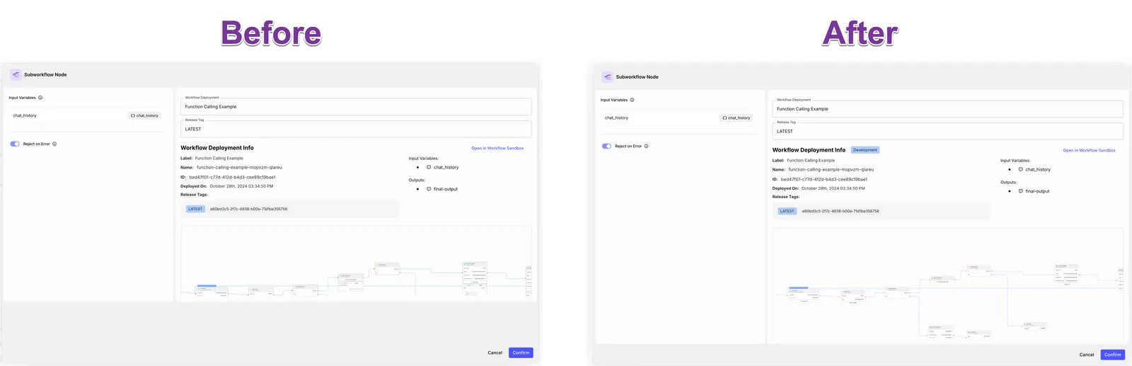1132x366 pixels.
Task: Click the name function-calling-example-mopvzm-qlareu in After panel
Action: point(831,170)
